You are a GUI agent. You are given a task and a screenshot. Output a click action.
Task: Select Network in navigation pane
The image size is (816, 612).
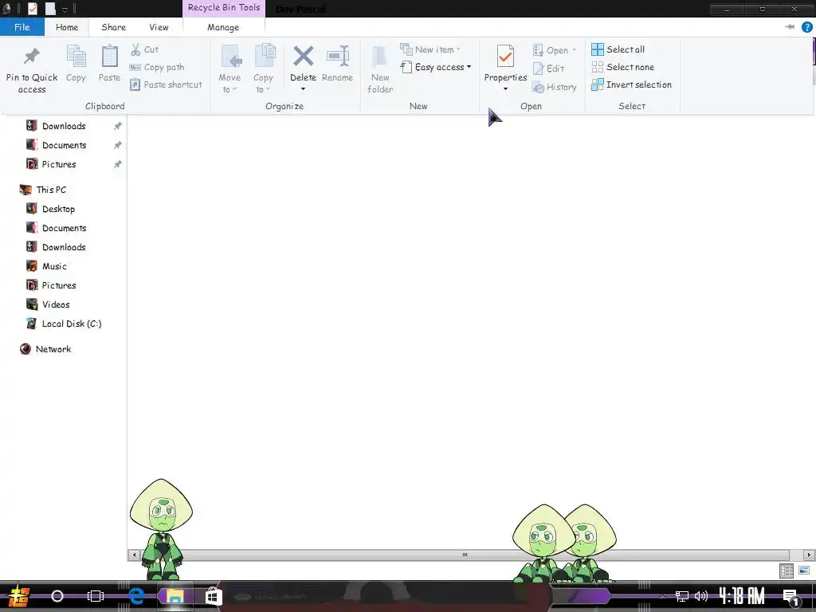coord(53,349)
